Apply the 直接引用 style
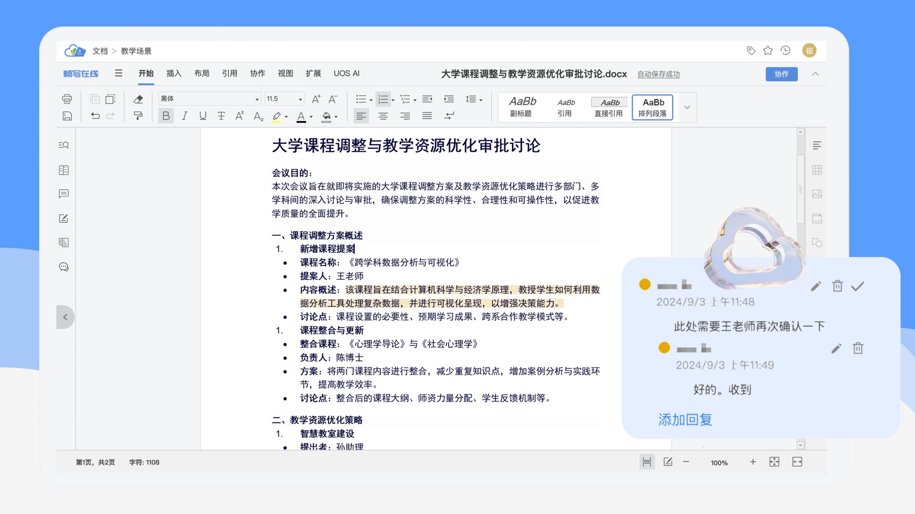The width and height of the screenshot is (915, 514). 609,107
